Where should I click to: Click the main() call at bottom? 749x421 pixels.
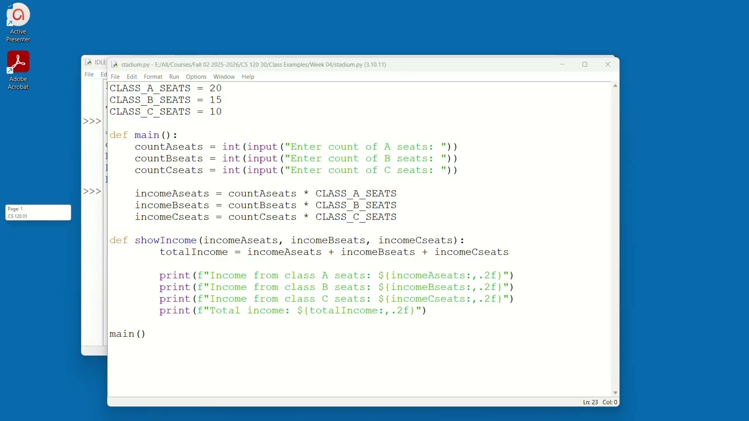(x=128, y=334)
